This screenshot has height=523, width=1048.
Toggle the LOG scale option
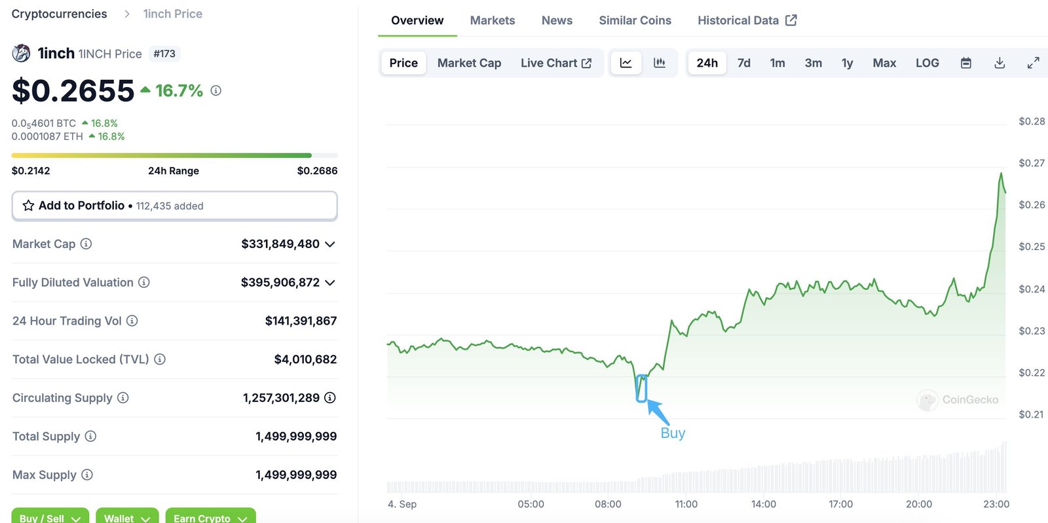coord(927,63)
